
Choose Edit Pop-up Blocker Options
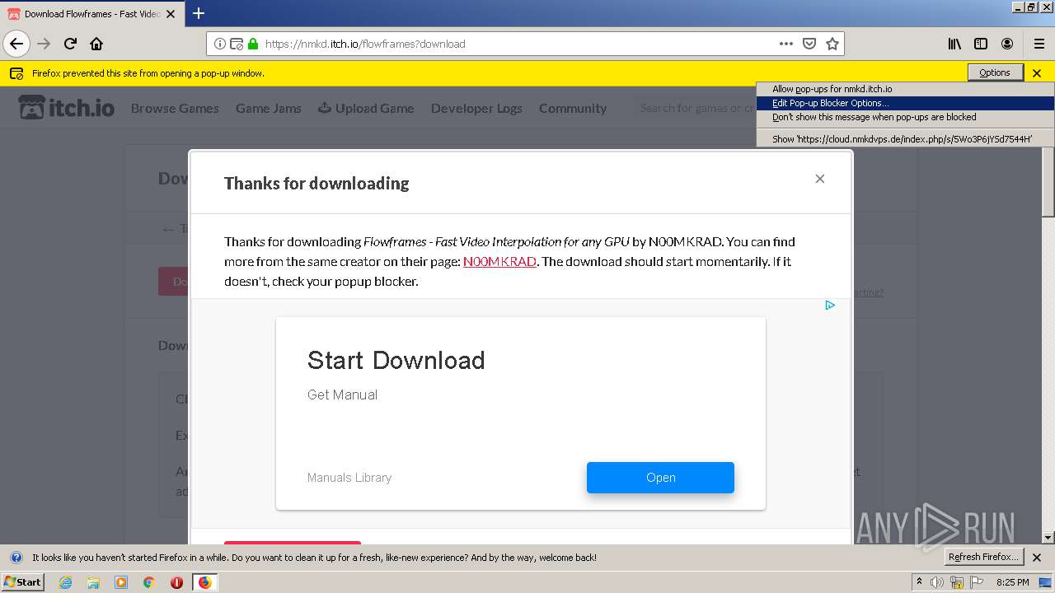[905, 103]
